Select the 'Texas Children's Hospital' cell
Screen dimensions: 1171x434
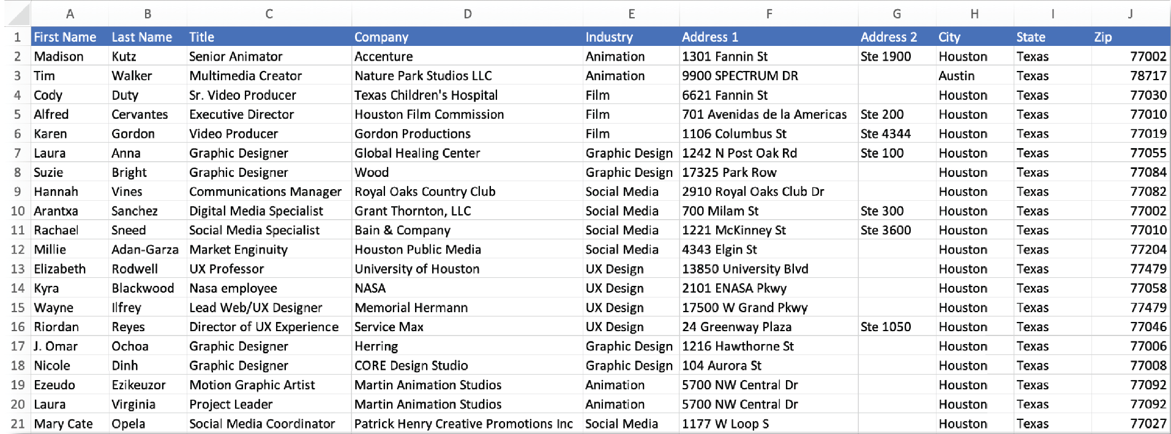tap(468, 95)
